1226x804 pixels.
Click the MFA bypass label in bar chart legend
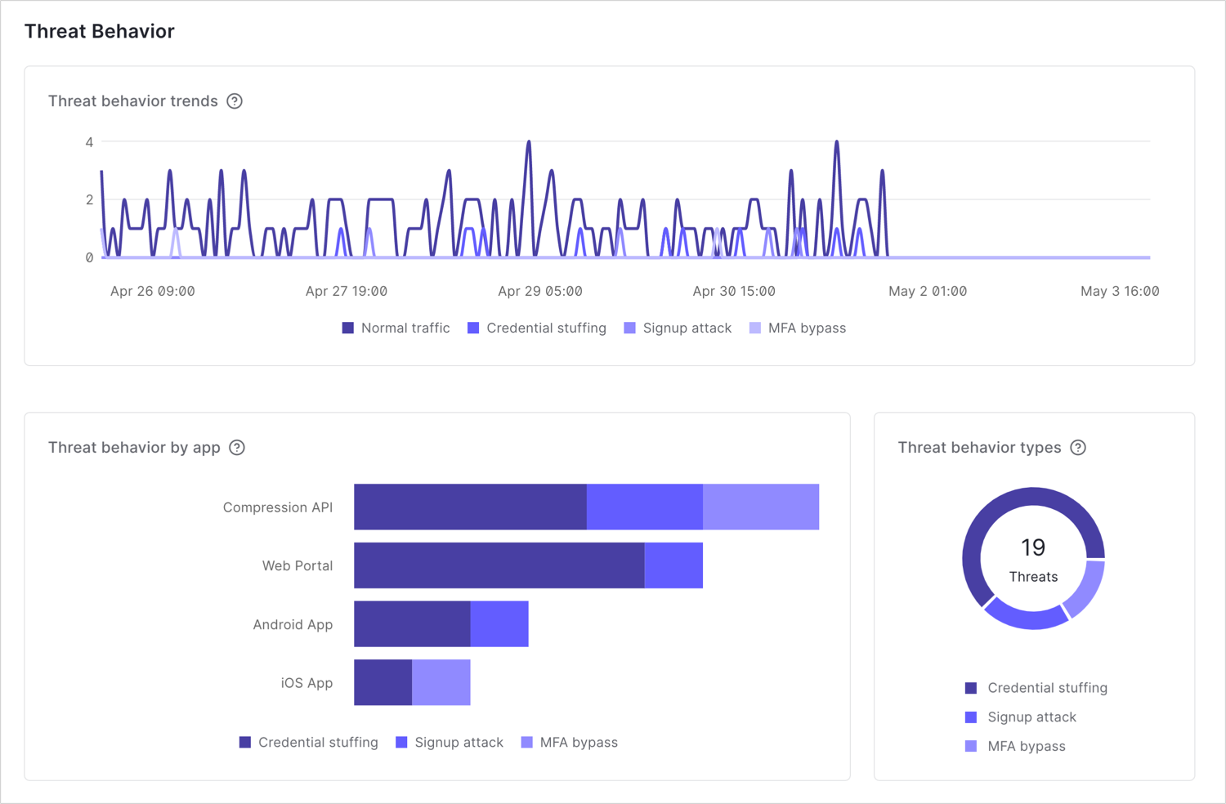coord(578,742)
